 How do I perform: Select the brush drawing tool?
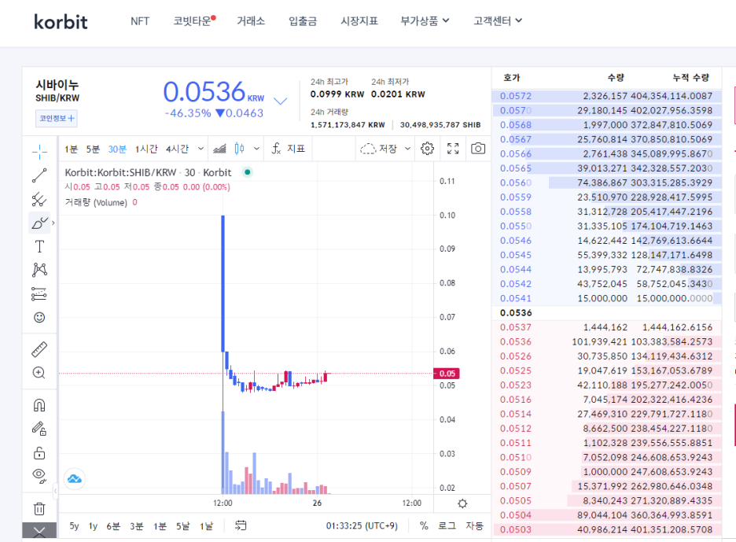39,223
